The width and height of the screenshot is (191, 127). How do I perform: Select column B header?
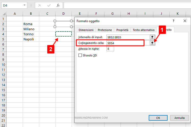(31, 14)
